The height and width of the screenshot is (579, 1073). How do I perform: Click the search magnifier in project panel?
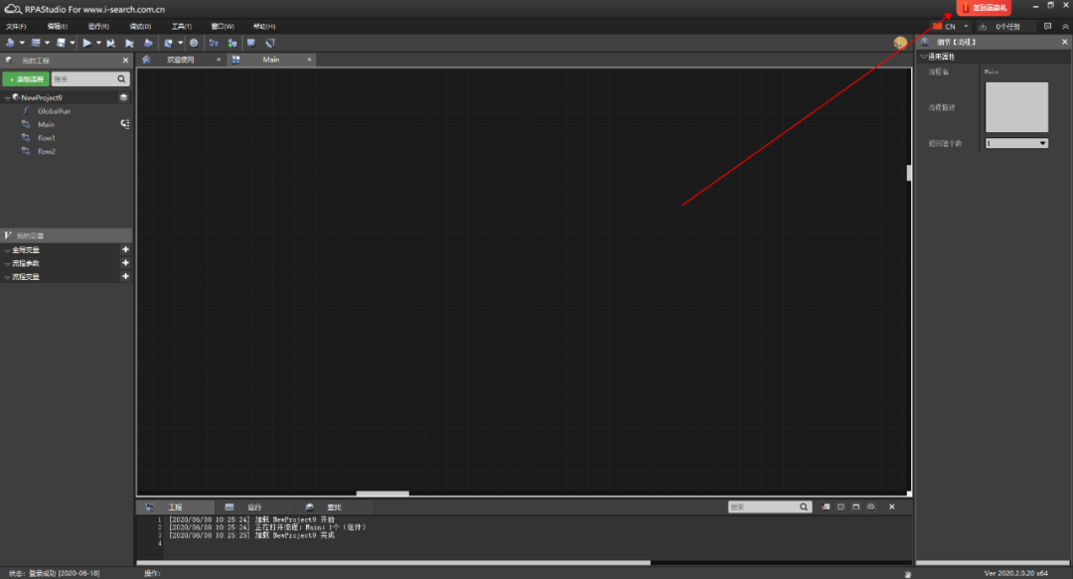click(x=122, y=78)
